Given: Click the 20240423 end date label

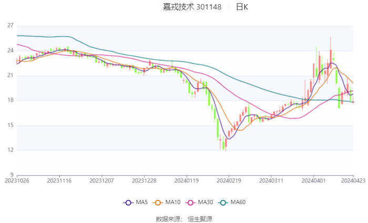Looking at the screenshot, I should click(x=353, y=180).
